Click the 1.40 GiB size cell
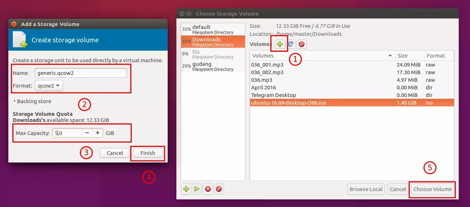 [x=406, y=103]
